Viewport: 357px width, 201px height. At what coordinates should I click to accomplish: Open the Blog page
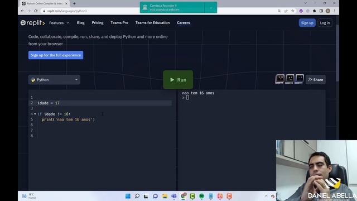[80, 23]
